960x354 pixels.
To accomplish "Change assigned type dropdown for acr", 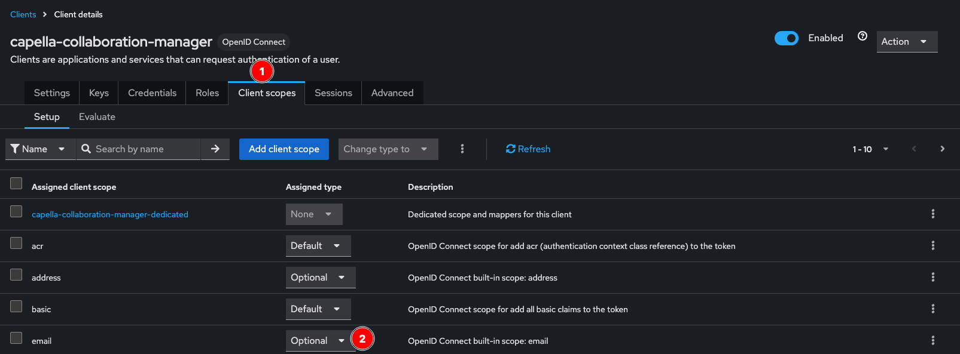I will (318, 246).
